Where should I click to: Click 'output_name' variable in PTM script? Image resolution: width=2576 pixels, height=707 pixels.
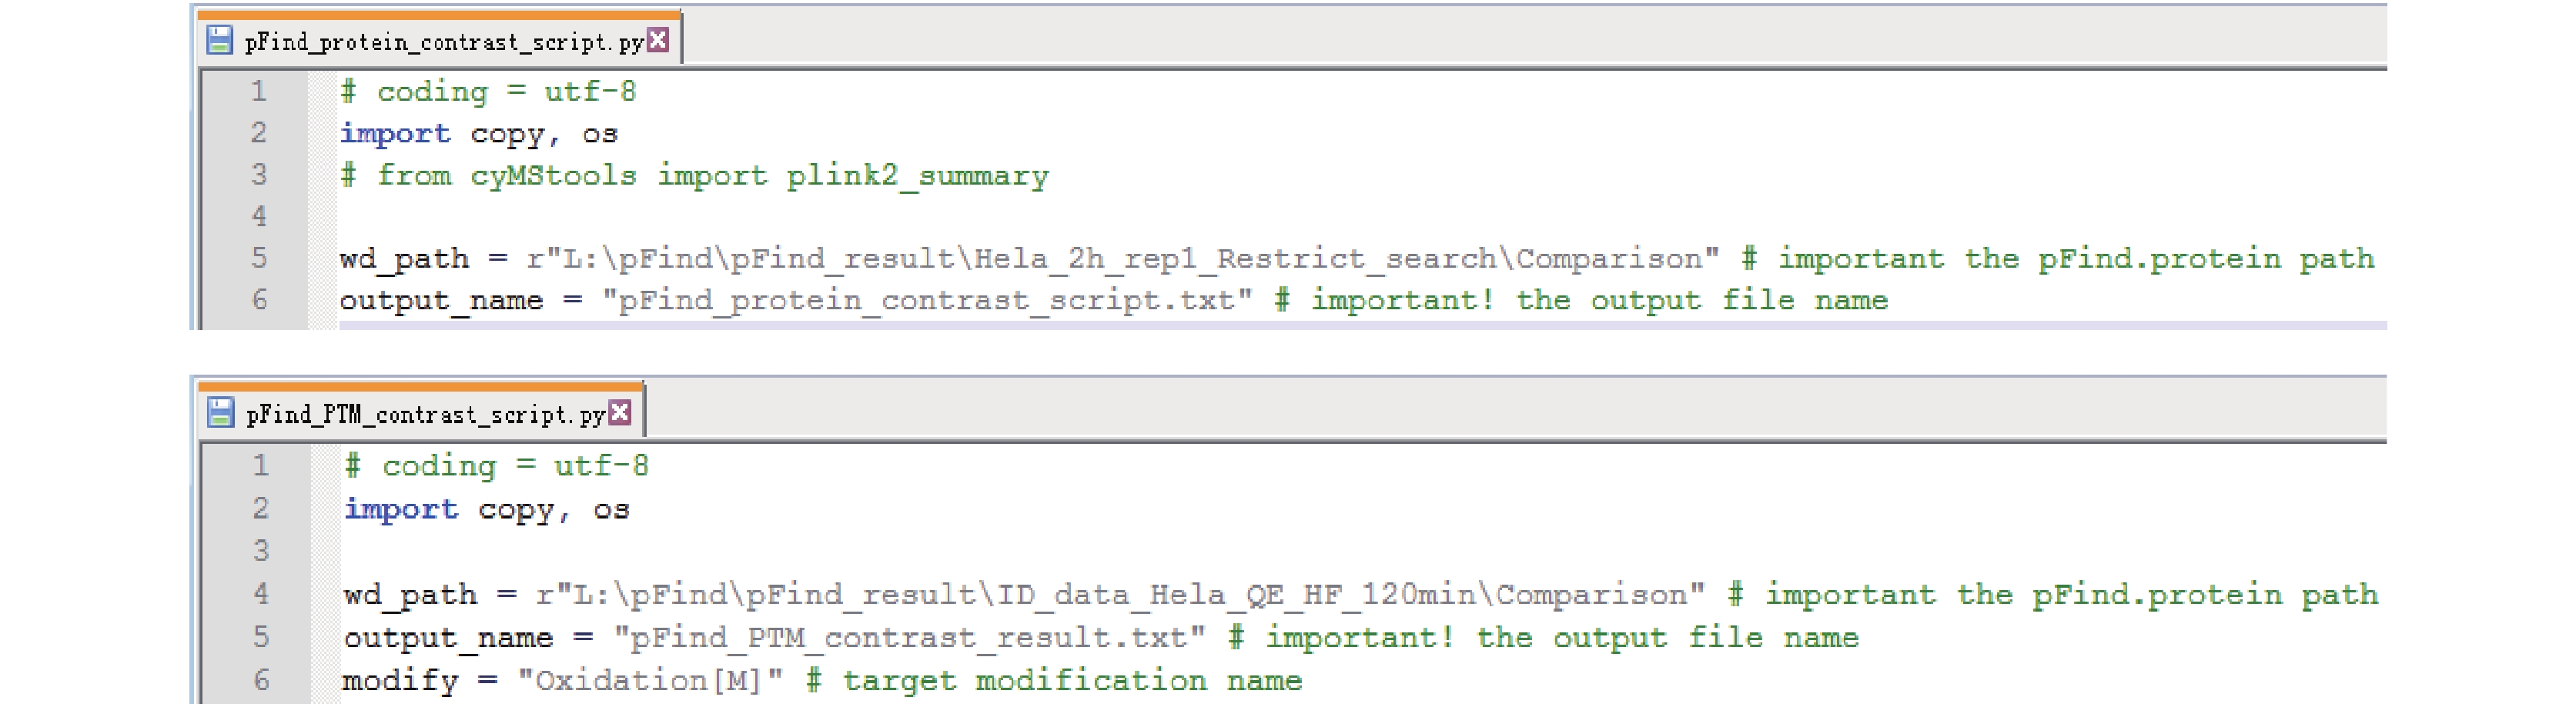448,638
